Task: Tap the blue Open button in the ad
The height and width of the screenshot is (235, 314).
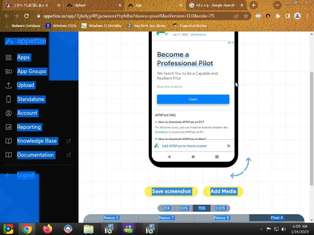Action: pyautogui.click(x=193, y=99)
